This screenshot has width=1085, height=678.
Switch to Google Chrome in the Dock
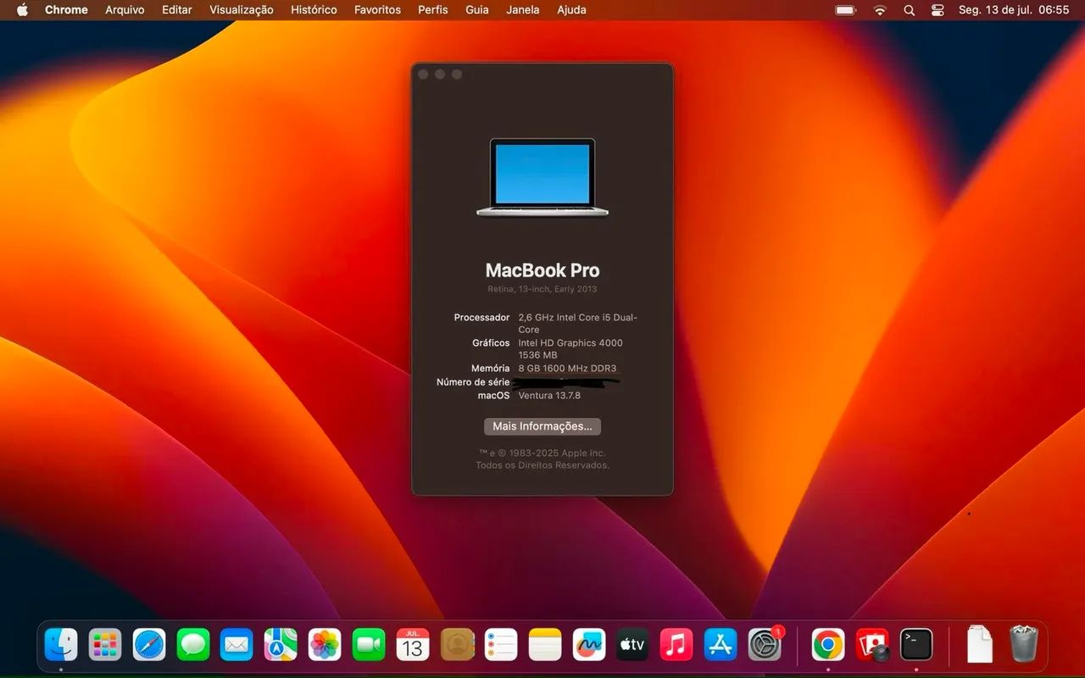828,645
